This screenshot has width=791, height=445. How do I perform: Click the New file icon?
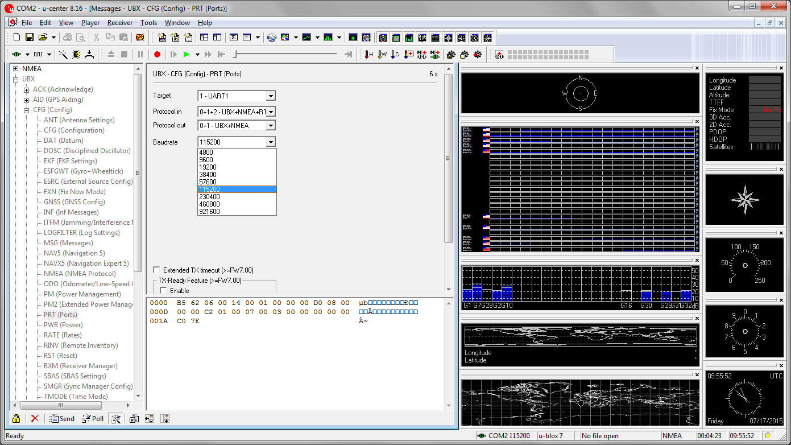(x=16, y=38)
